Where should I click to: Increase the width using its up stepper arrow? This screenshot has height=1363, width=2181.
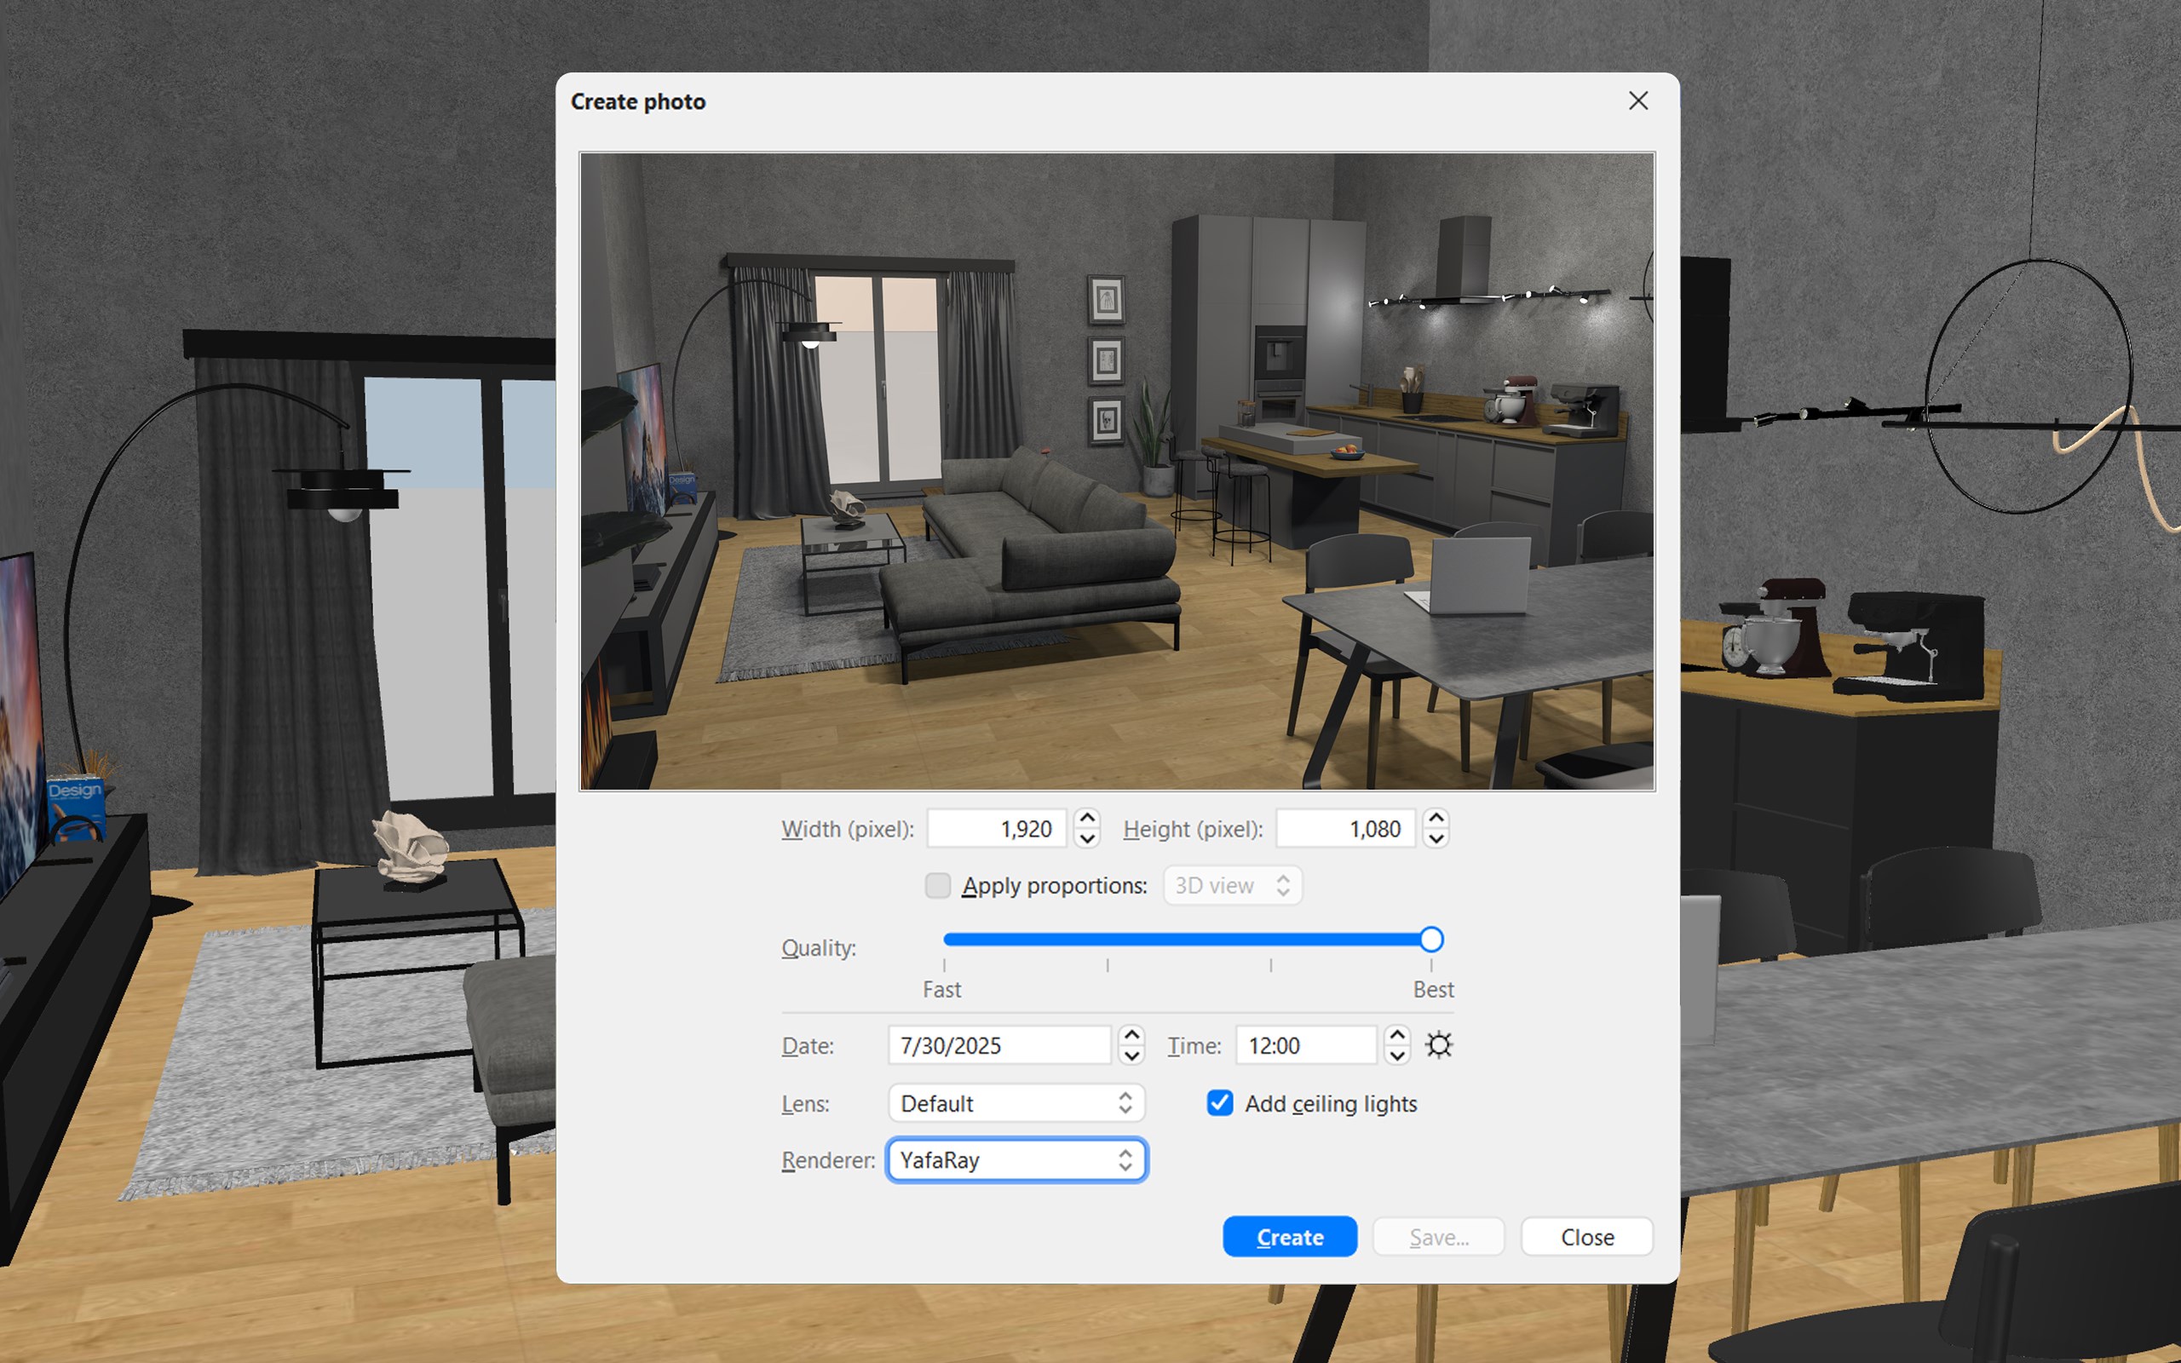tap(1088, 818)
